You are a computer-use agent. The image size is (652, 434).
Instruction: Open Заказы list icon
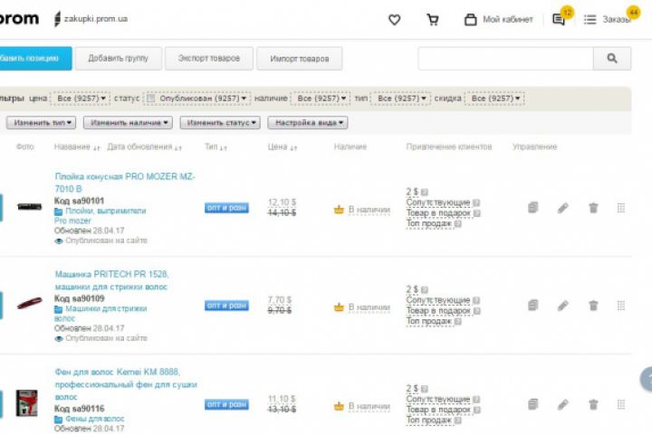[590, 20]
